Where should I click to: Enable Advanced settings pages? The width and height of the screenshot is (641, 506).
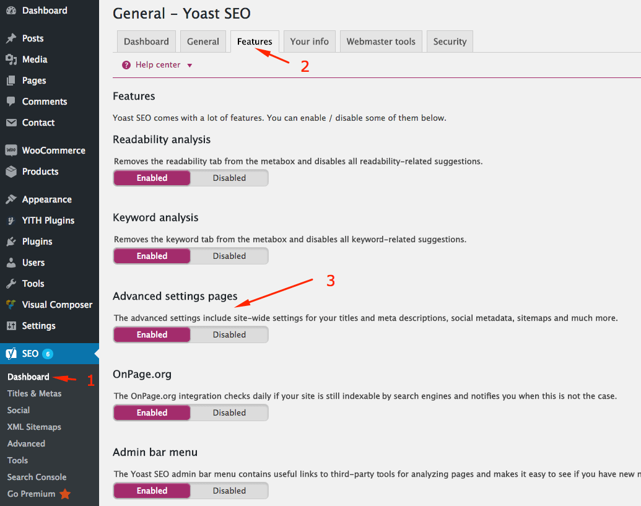tap(152, 334)
